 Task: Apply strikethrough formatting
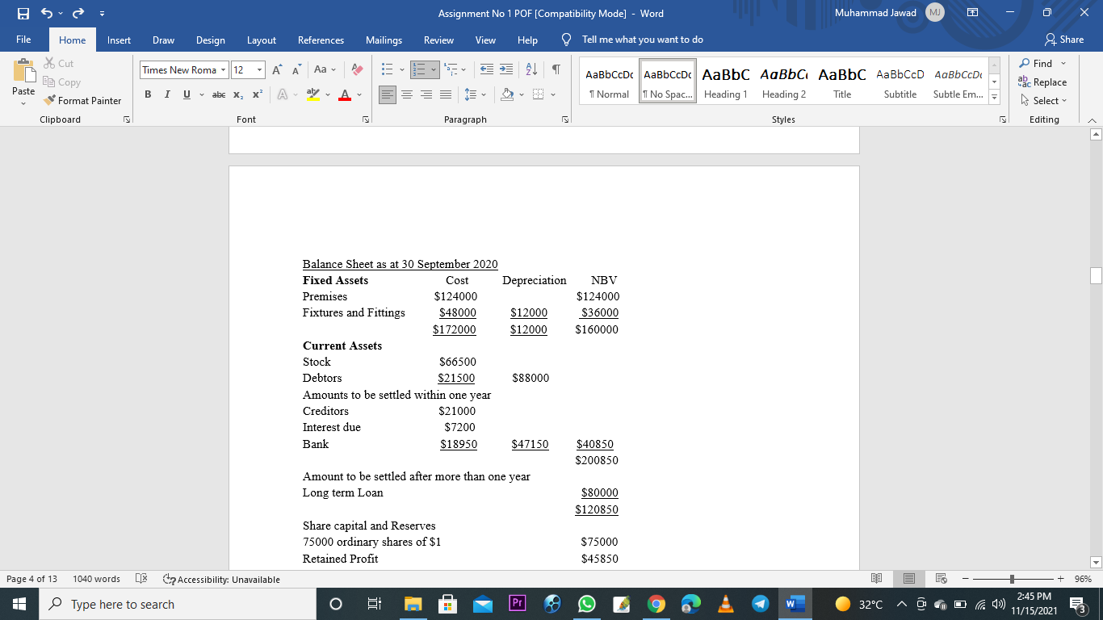(217, 94)
